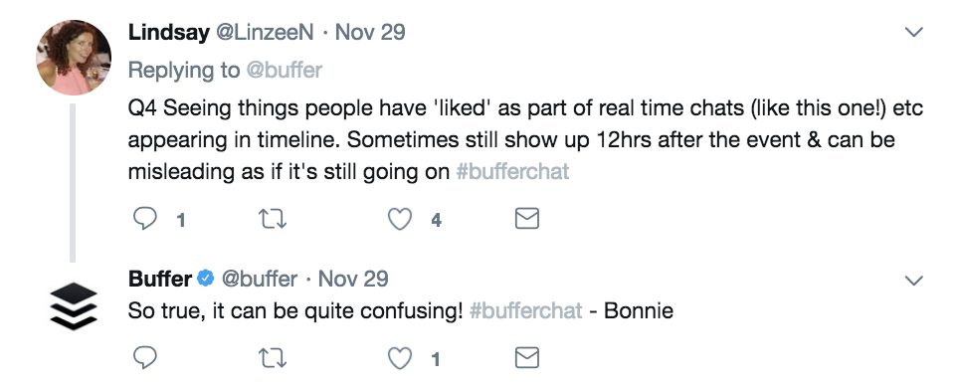Retweet Buffer's reply tweet
The height and width of the screenshot is (386, 961).
click(x=273, y=358)
